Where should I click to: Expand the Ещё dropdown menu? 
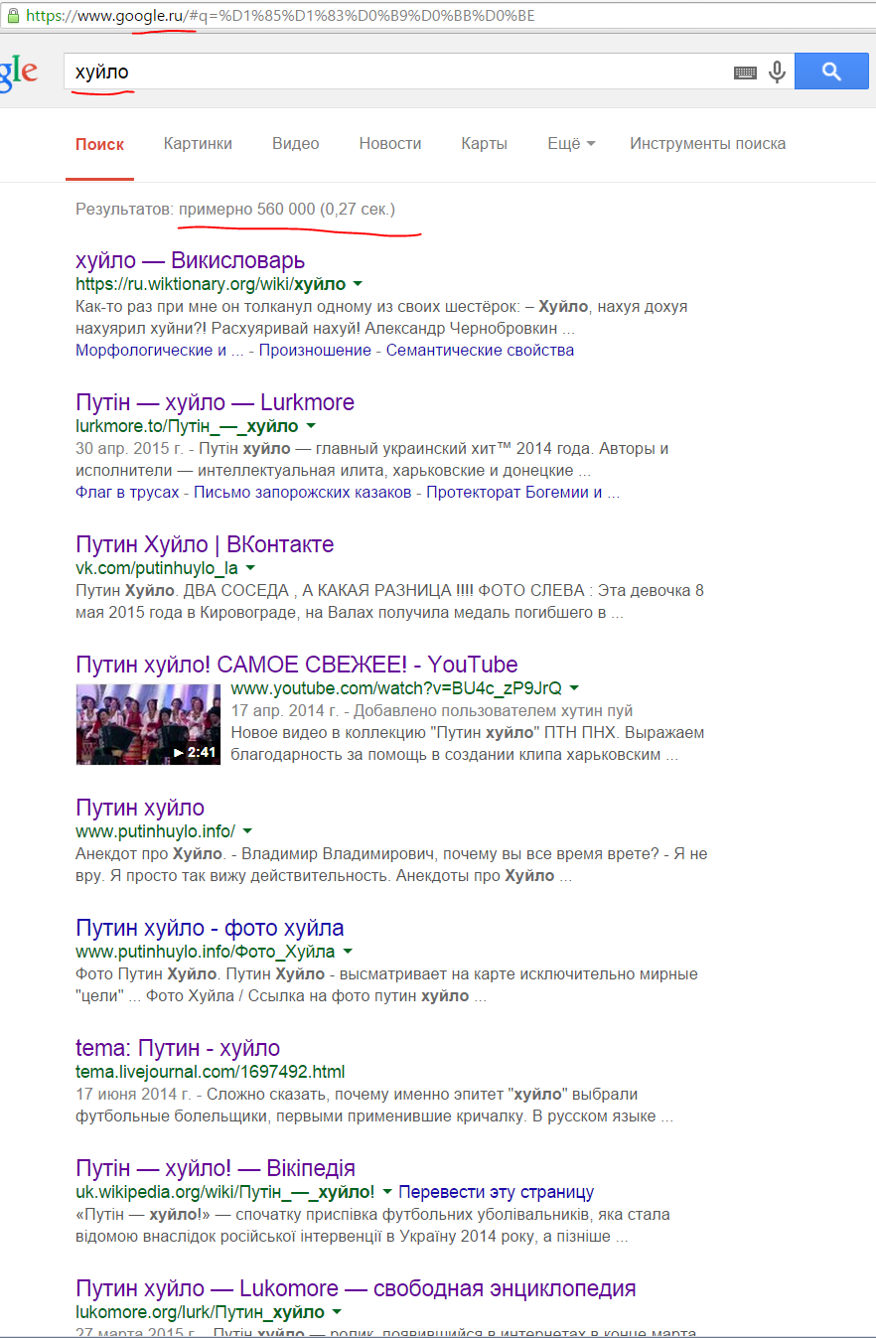[x=571, y=144]
